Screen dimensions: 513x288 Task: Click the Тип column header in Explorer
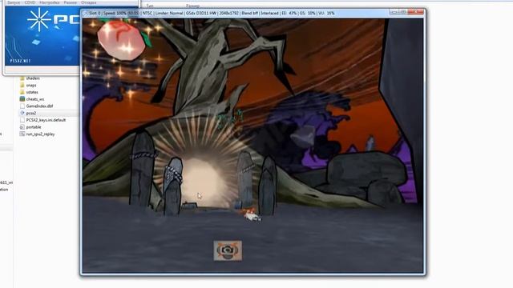(150, 6)
